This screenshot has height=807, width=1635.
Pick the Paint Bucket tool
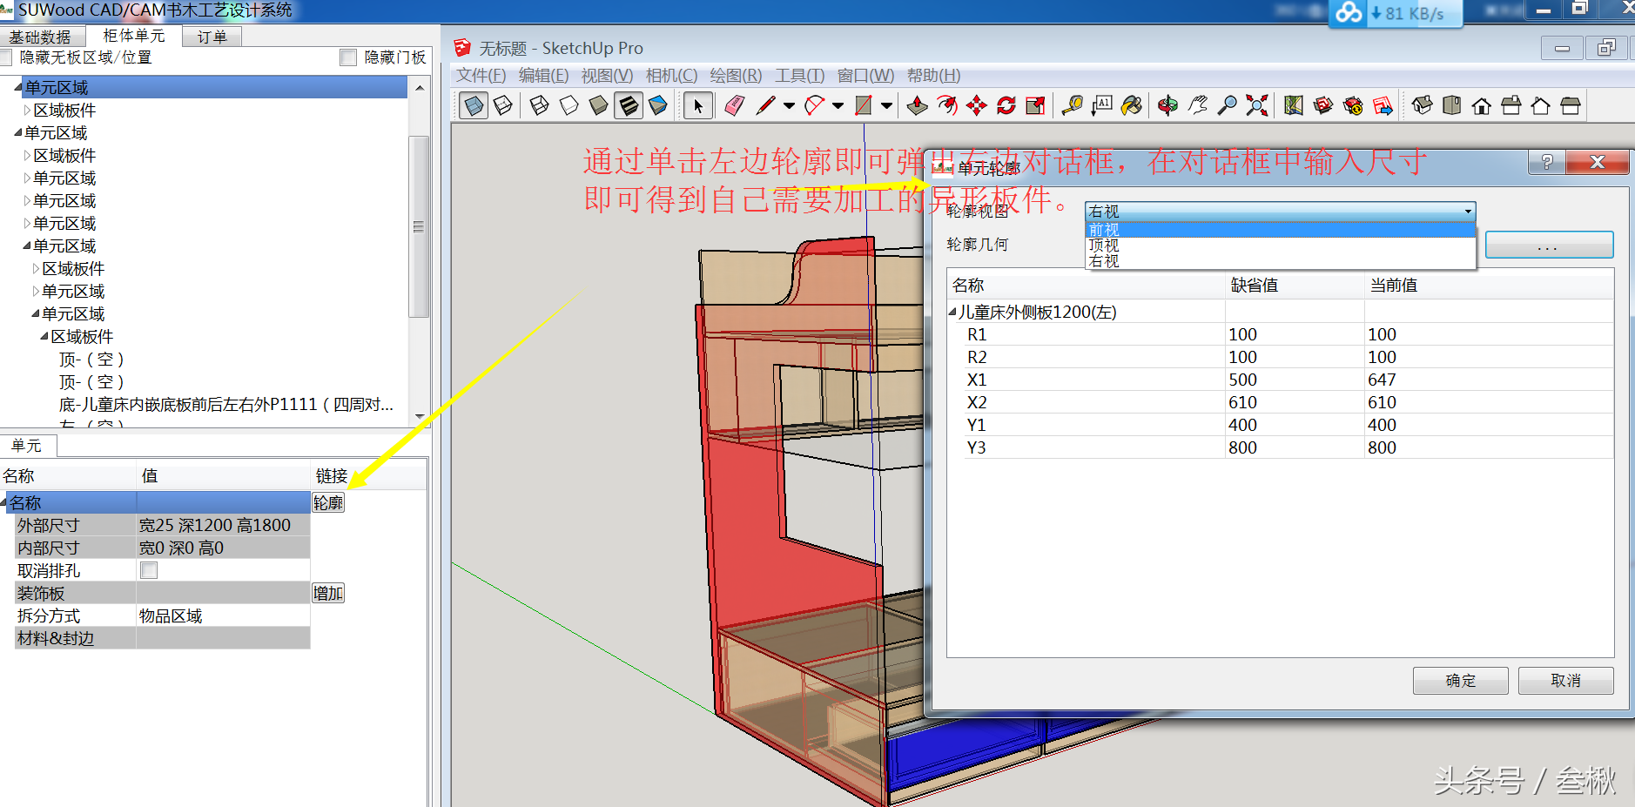click(x=1132, y=105)
